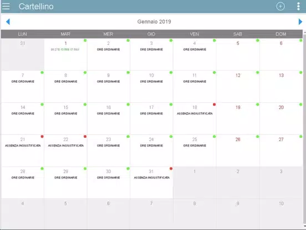Open ORE ORDINARIE entry on day 2
The image size is (306, 230).
pyautogui.click(x=108, y=49)
